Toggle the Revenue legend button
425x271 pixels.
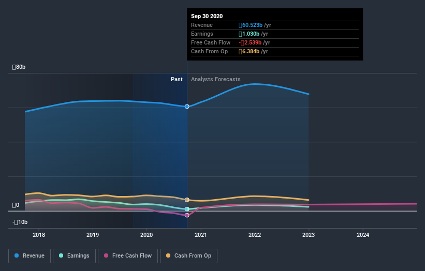tap(30, 256)
